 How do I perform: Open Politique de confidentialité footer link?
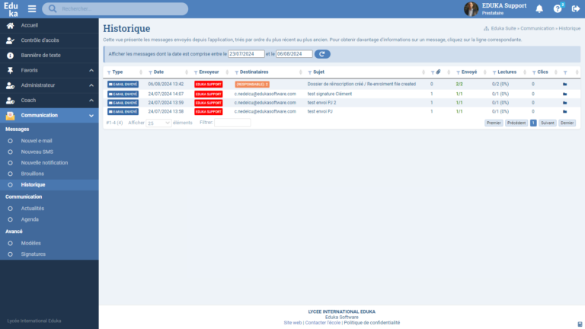click(x=371, y=323)
